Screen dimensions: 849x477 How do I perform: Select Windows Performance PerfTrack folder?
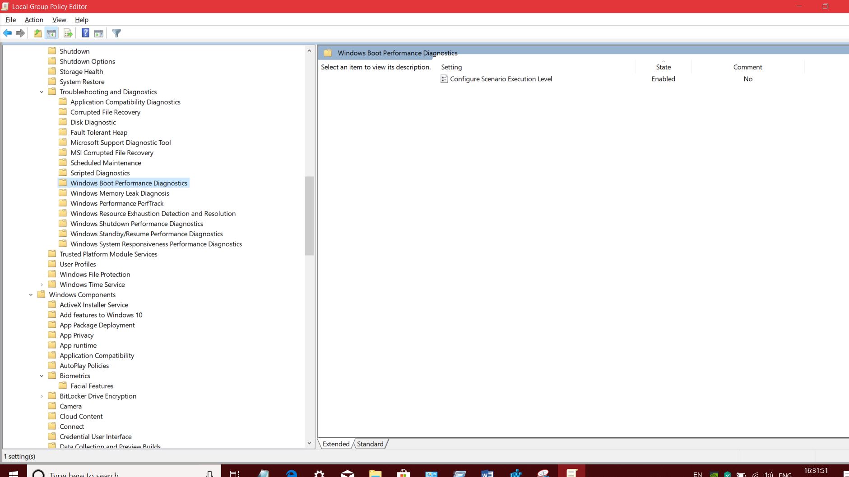(117, 204)
